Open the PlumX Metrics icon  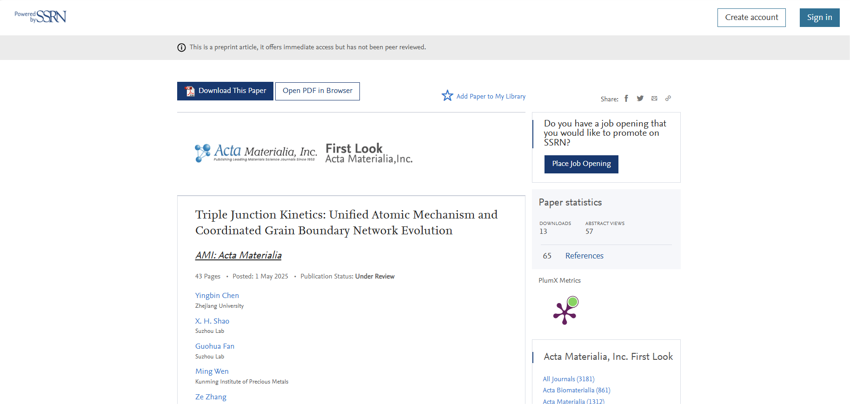coord(566,310)
